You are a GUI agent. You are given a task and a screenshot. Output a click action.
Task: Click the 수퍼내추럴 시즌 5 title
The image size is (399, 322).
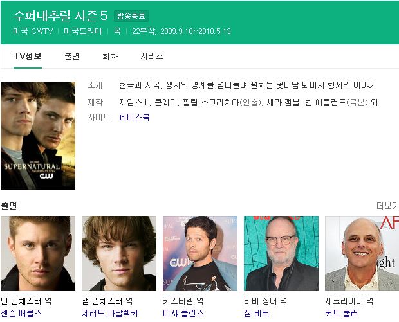pos(60,16)
